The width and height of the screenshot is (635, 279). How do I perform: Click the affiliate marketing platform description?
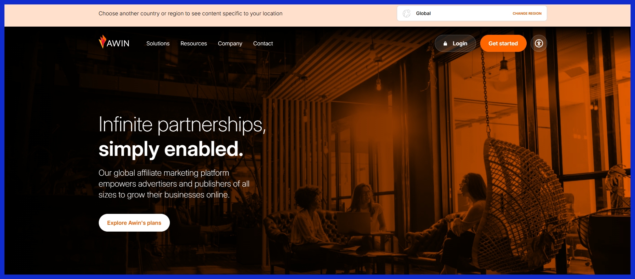pos(174,184)
